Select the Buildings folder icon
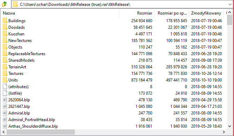Screen dimensions: 234x136 point(5,21)
